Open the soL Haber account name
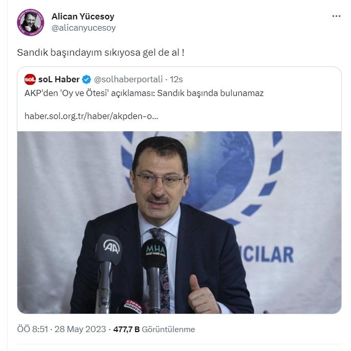This screenshot has width=351, height=351. click(x=59, y=79)
